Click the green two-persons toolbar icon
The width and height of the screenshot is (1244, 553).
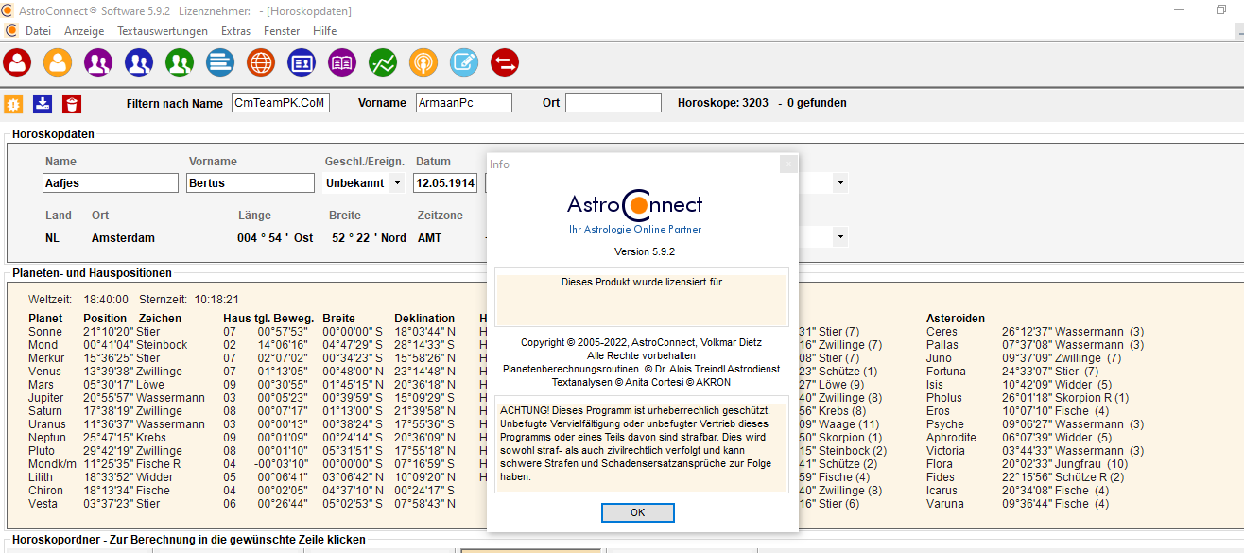[180, 62]
